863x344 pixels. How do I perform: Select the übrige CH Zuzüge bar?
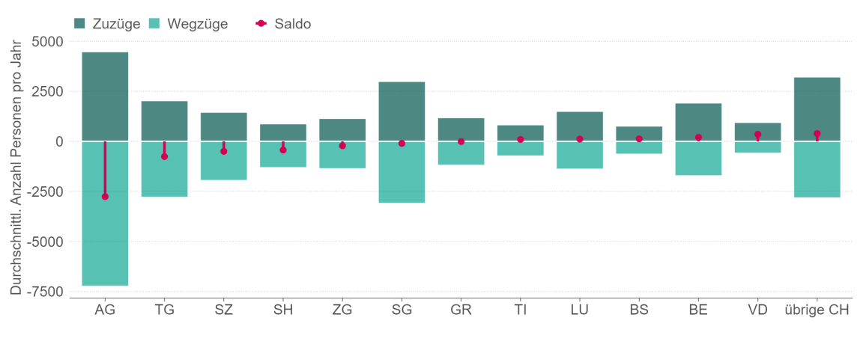coord(817,105)
